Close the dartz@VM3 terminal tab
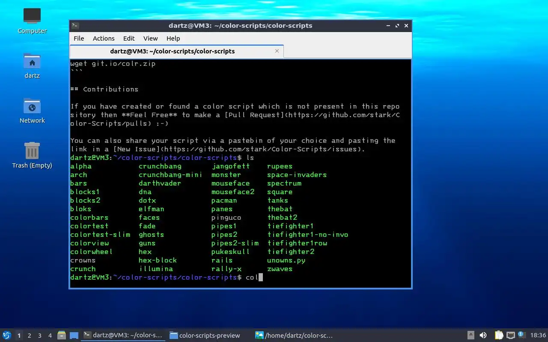Viewport: 548px width, 342px height. (x=277, y=51)
